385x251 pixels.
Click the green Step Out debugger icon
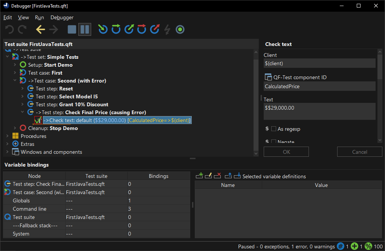pyautogui.click(x=129, y=29)
